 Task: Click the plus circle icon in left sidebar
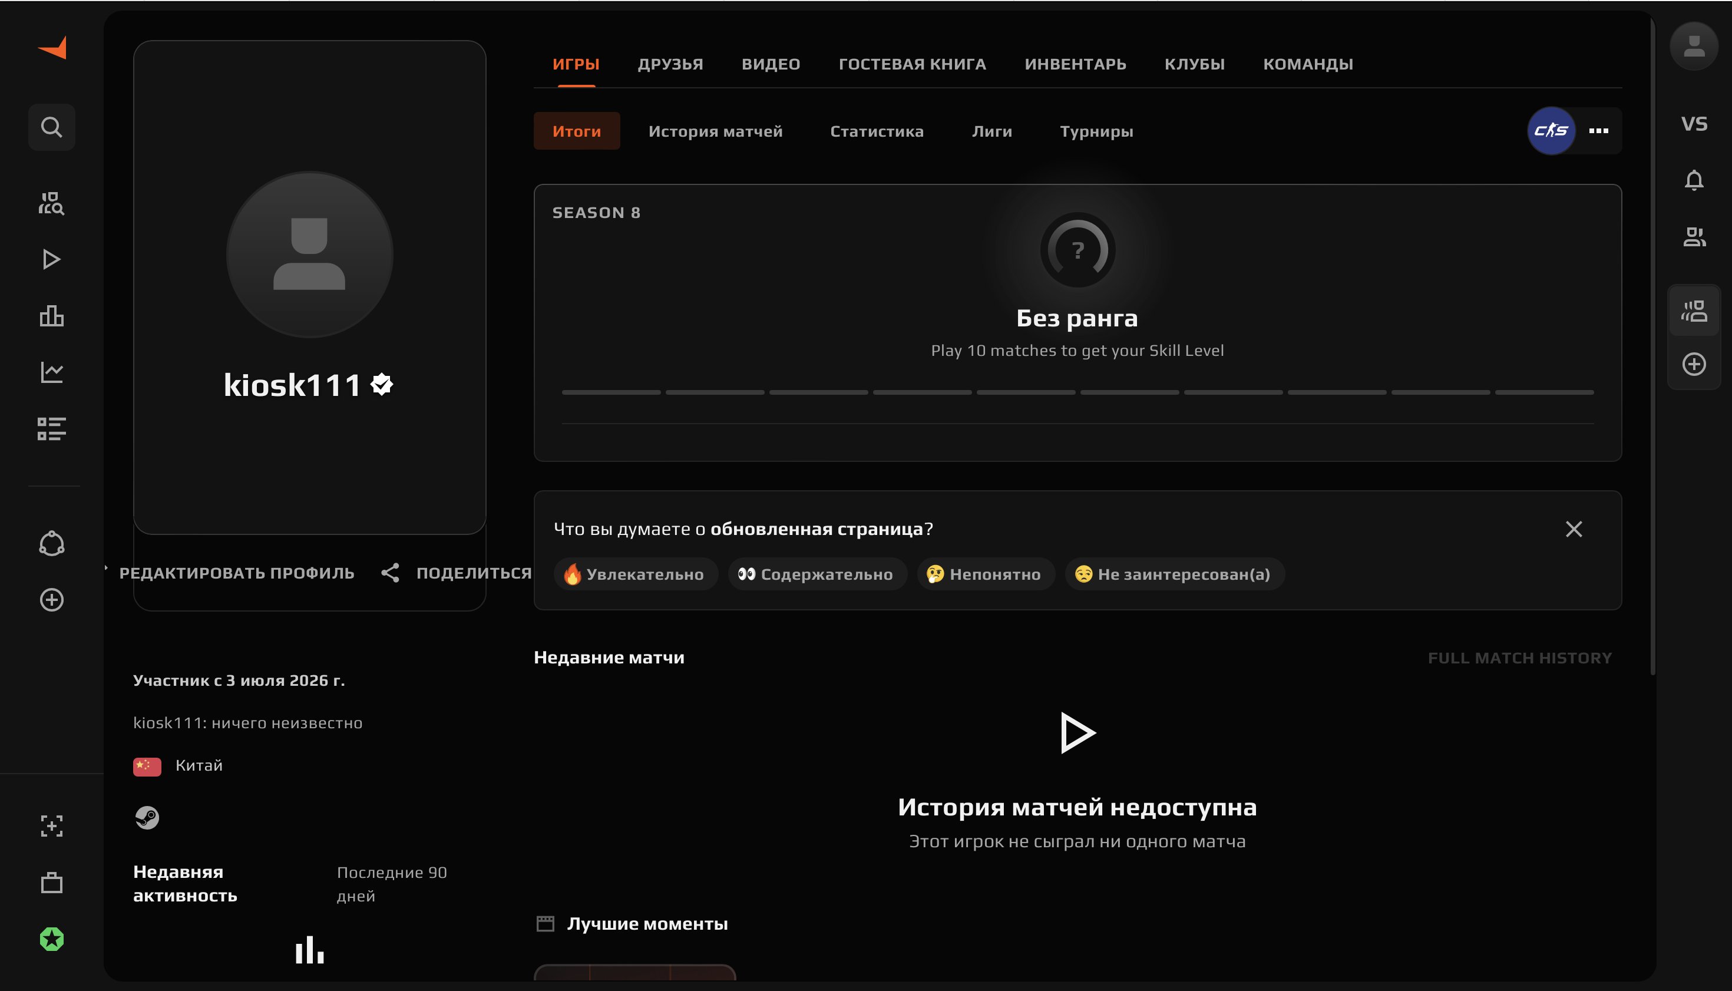tap(52, 600)
